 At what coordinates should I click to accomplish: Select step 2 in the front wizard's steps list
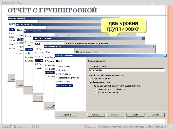[63, 70]
